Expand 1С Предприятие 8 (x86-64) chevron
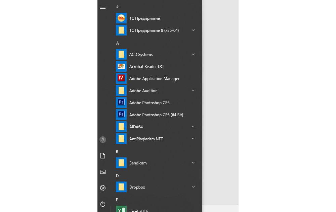The image size is (336, 212). pos(193,30)
